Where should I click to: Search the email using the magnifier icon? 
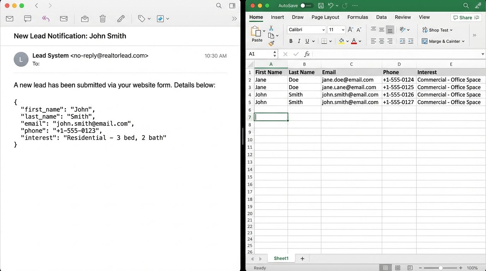click(x=219, y=6)
